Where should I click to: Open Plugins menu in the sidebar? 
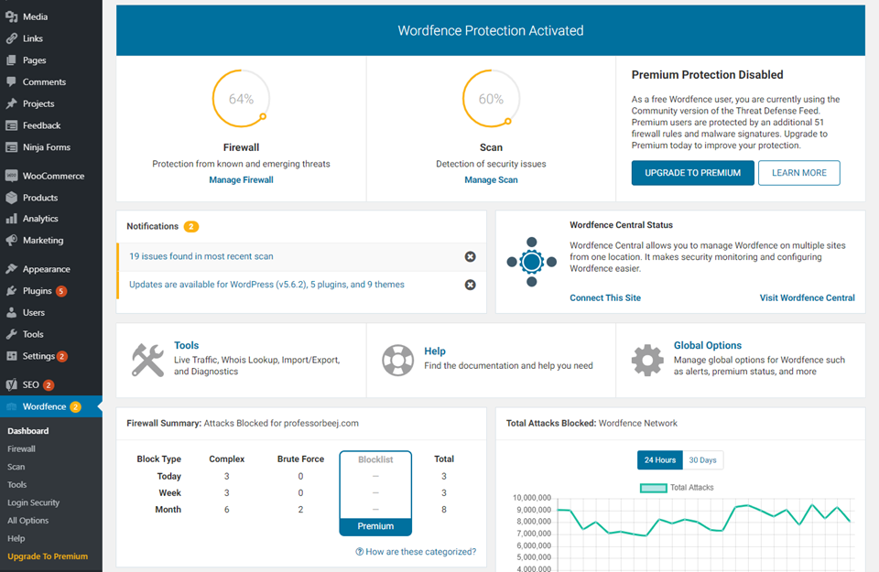[37, 291]
